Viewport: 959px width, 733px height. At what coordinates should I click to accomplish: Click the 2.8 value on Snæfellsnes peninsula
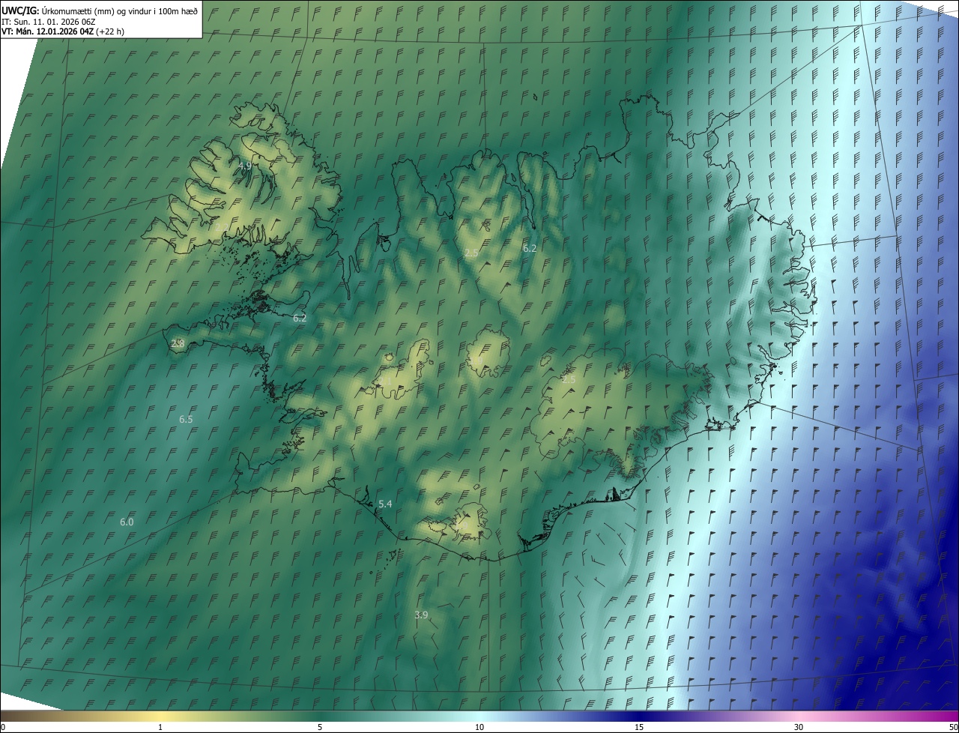pyautogui.click(x=178, y=343)
